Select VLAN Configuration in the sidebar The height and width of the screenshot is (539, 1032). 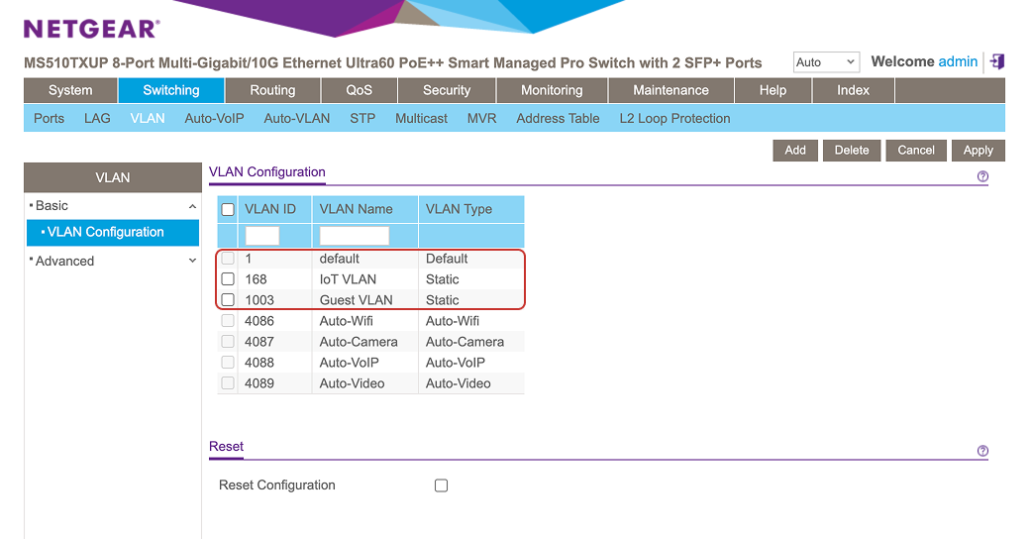(113, 232)
